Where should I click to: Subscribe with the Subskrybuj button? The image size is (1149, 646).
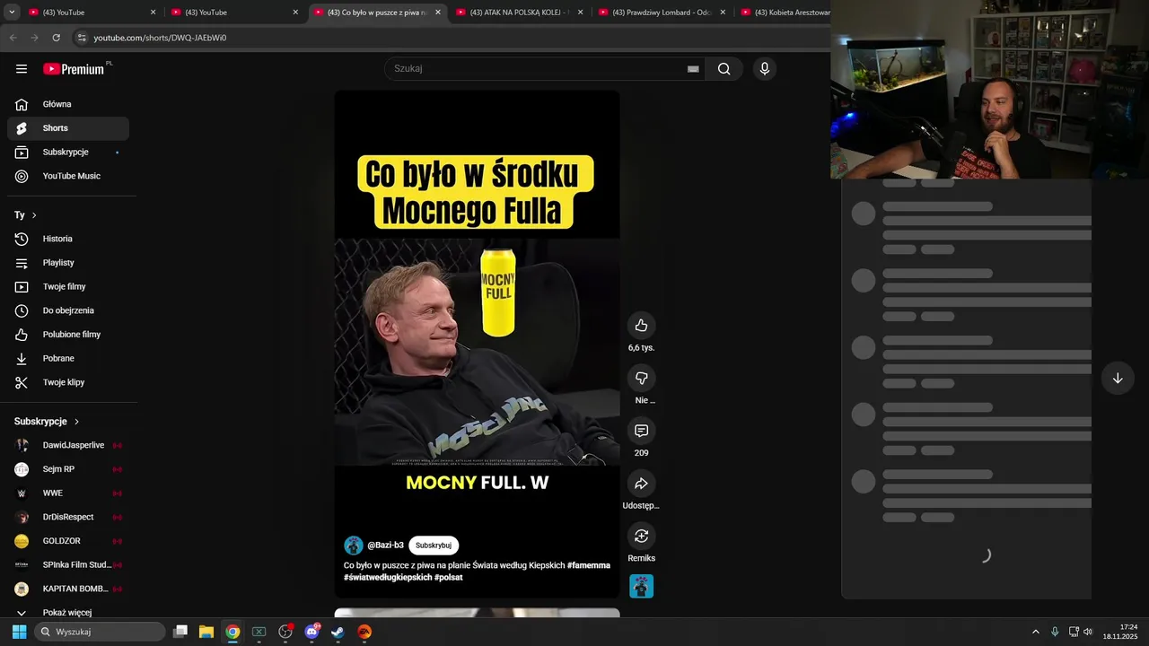[x=434, y=546]
